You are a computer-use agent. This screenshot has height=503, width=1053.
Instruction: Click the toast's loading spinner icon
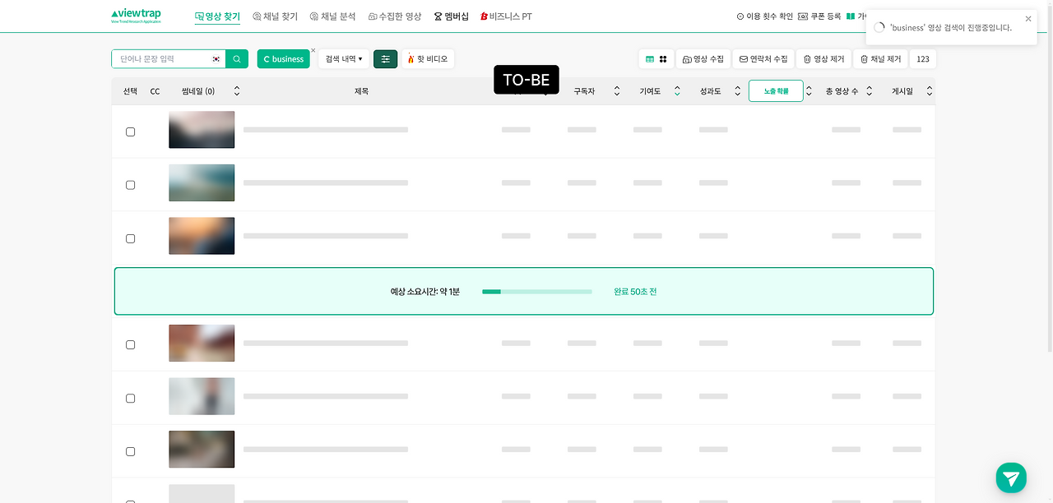[x=879, y=27]
